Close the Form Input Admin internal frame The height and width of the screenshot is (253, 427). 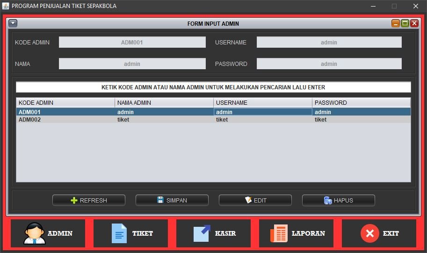click(x=414, y=23)
